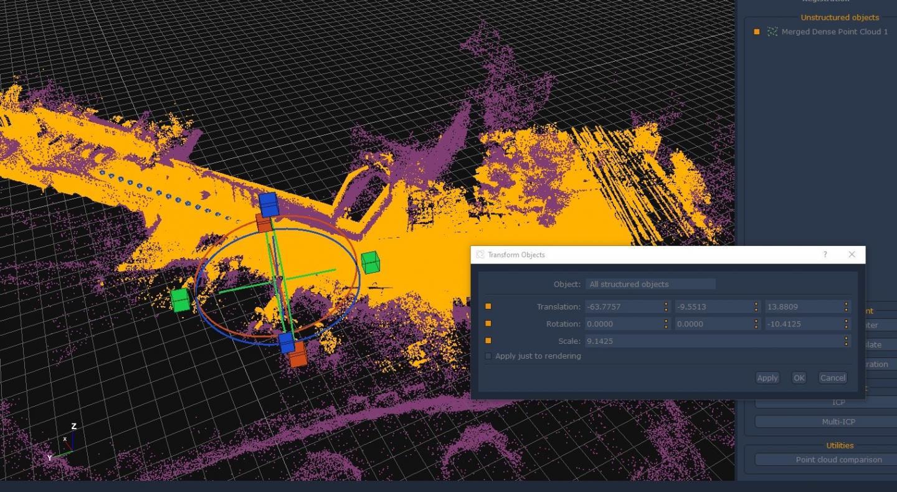
Task: Increase Translation X with its up arrow
Action: click(x=666, y=304)
